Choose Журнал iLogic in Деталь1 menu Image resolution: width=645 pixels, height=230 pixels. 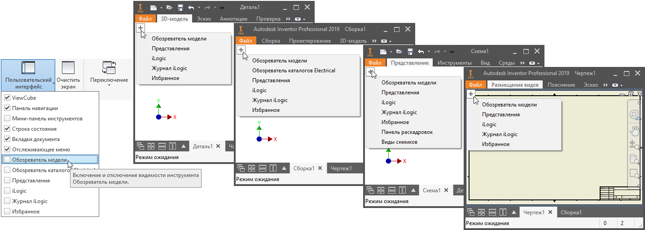tap(169, 68)
